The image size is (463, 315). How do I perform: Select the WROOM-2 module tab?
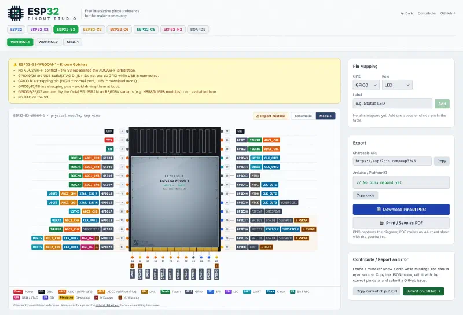coord(48,42)
